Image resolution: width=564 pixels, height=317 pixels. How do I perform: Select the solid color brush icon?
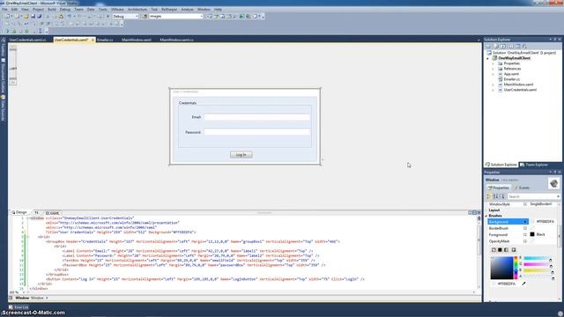(500, 250)
